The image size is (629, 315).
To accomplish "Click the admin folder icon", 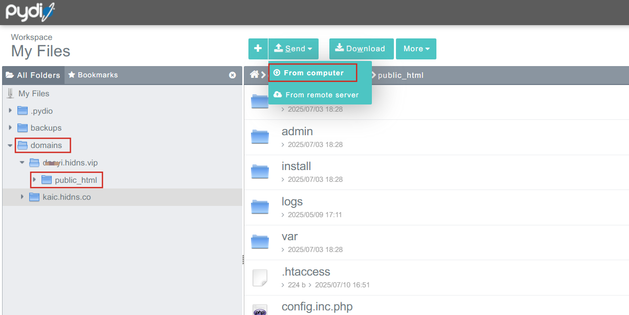I will pyautogui.click(x=260, y=137).
